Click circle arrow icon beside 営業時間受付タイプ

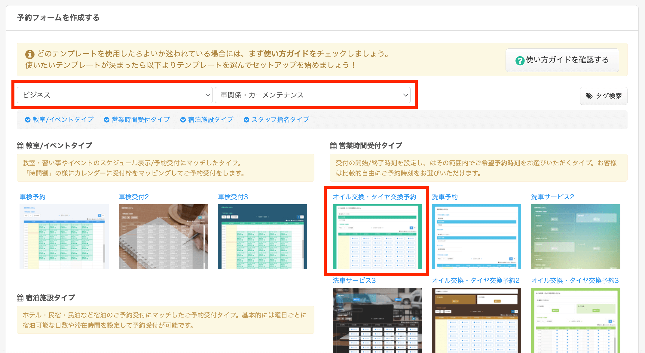tap(106, 120)
